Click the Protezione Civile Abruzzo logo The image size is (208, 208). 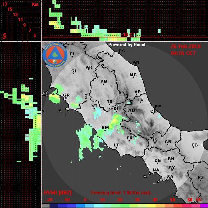[x=55, y=55]
